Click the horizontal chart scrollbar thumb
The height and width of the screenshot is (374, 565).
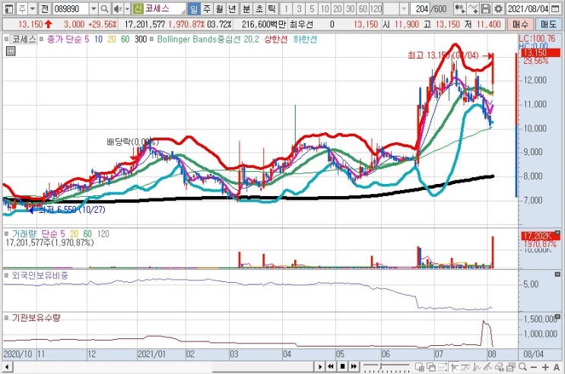[x=263, y=367]
